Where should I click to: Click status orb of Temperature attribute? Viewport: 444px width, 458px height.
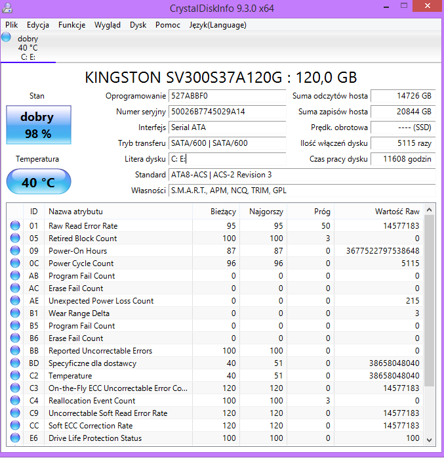pos(15,375)
